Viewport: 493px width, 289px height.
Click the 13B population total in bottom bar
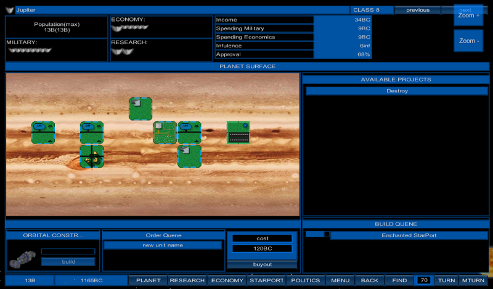point(30,280)
